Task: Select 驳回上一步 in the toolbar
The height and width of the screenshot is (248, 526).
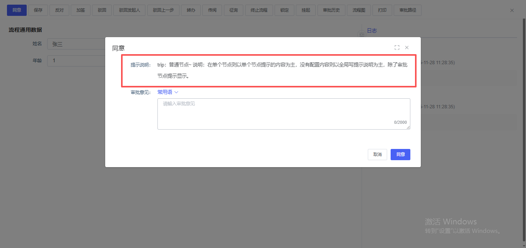Action: coord(163,10)
